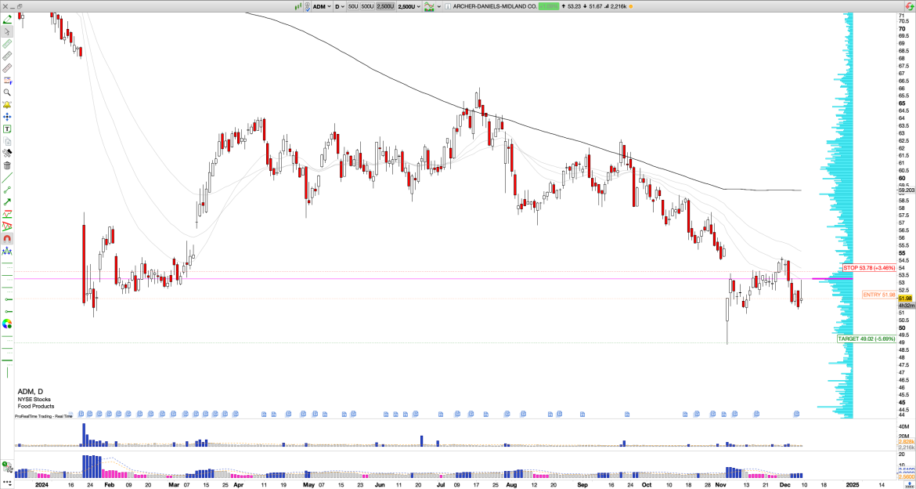The height and width of the screenshot is (489, 916).
Task: Select the trendline drawing tool
Action: (6, 179)
